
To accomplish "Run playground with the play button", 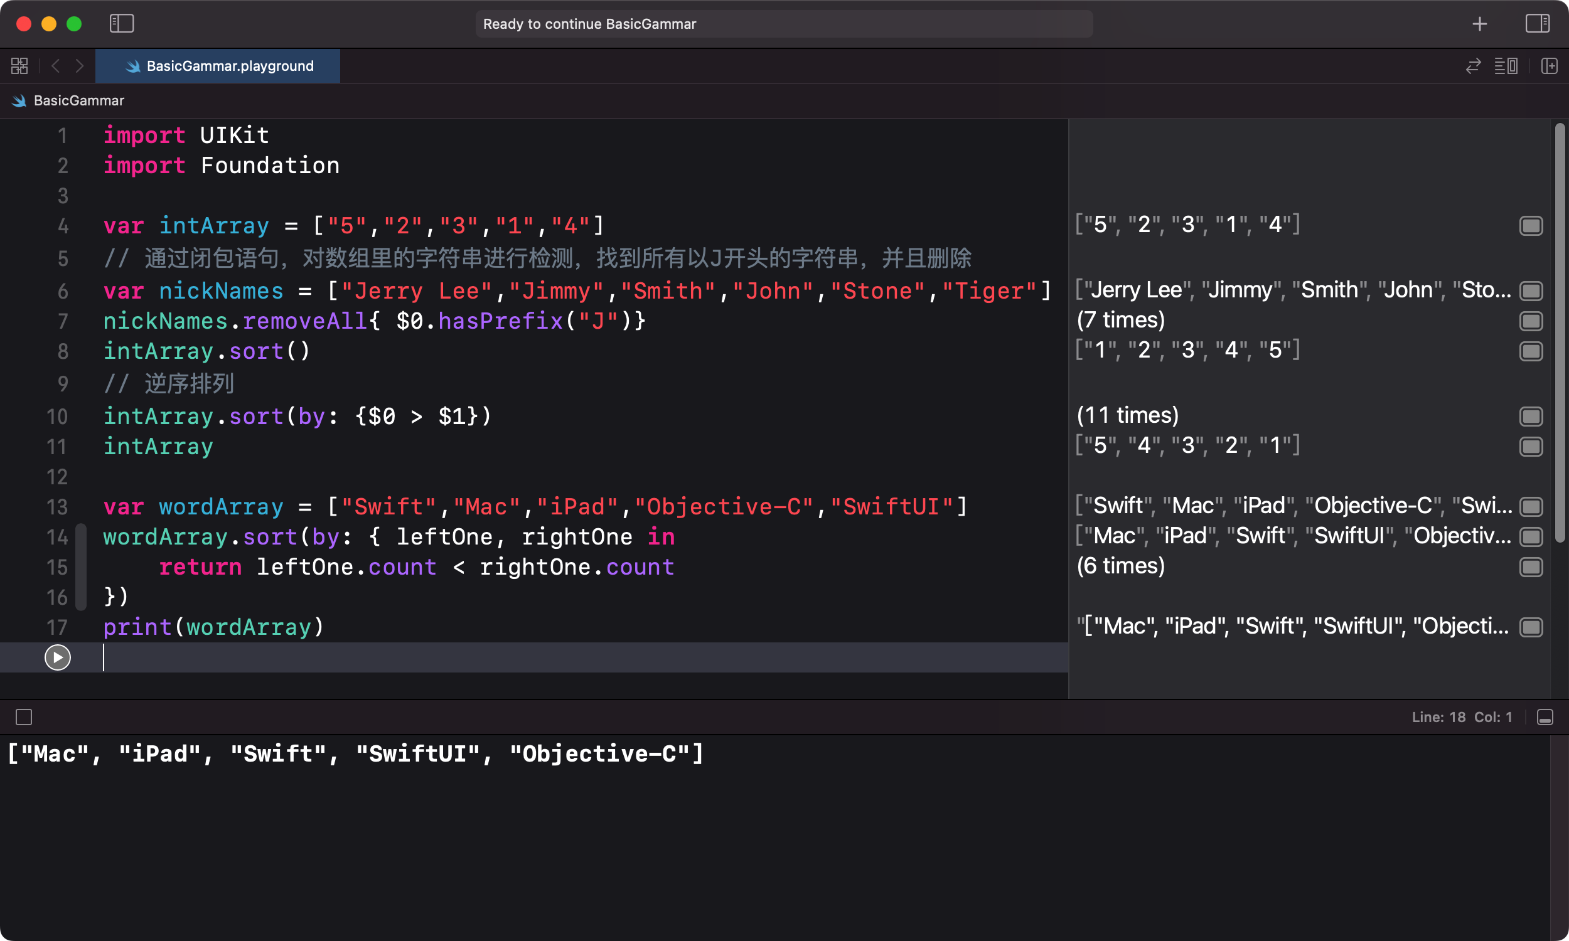I will coord(58,657).
